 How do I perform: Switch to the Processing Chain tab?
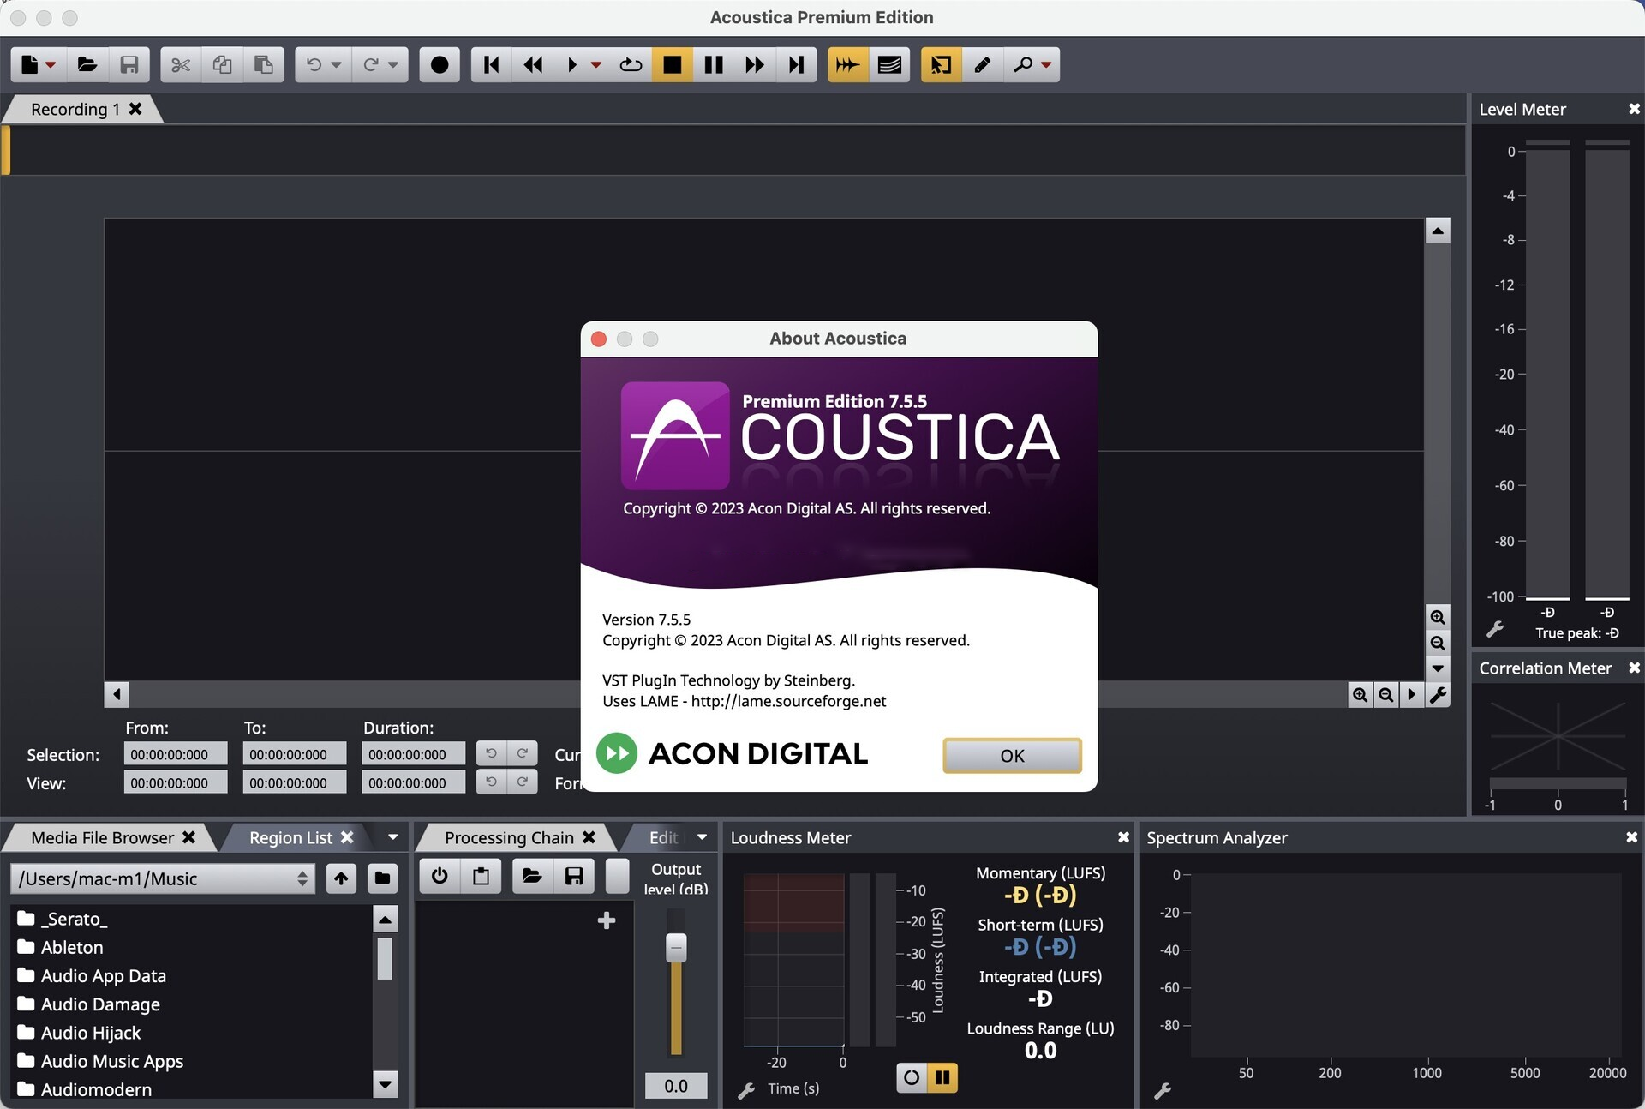tap(509, 837)
